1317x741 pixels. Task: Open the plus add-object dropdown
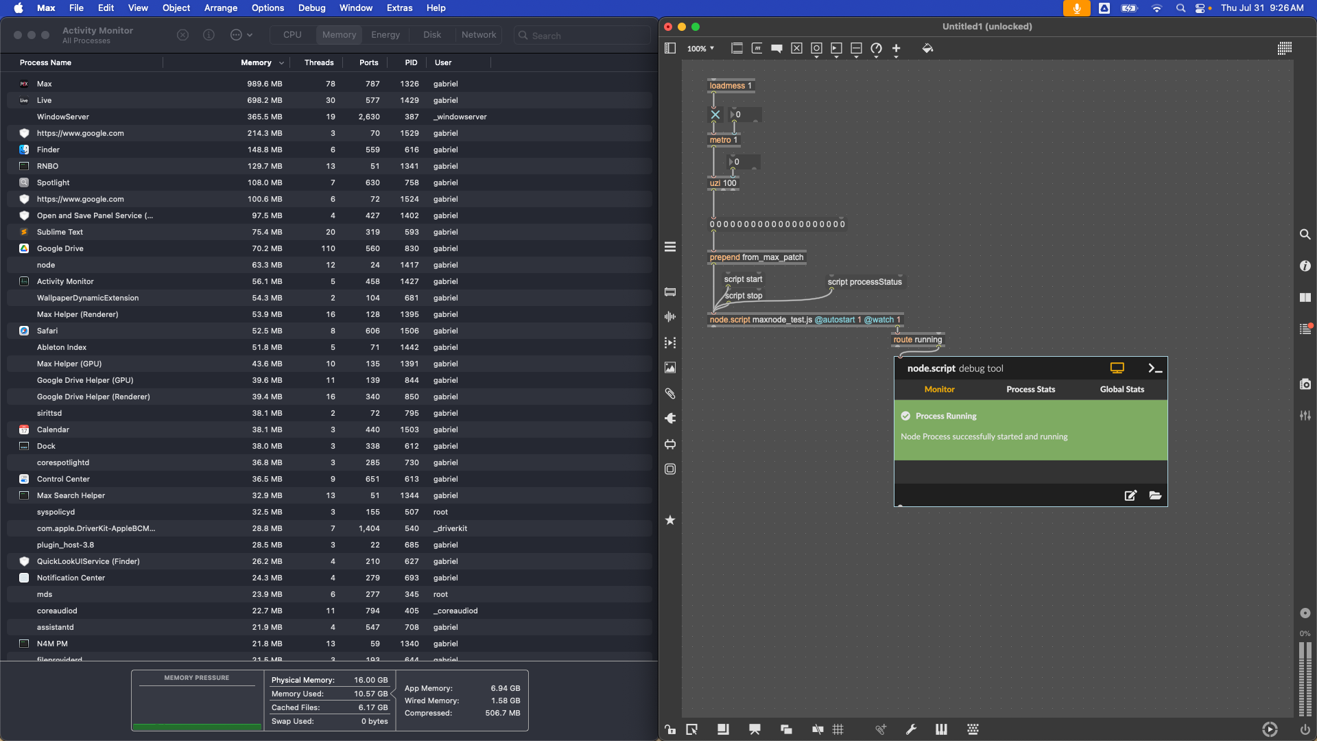[x=896, y=49]
